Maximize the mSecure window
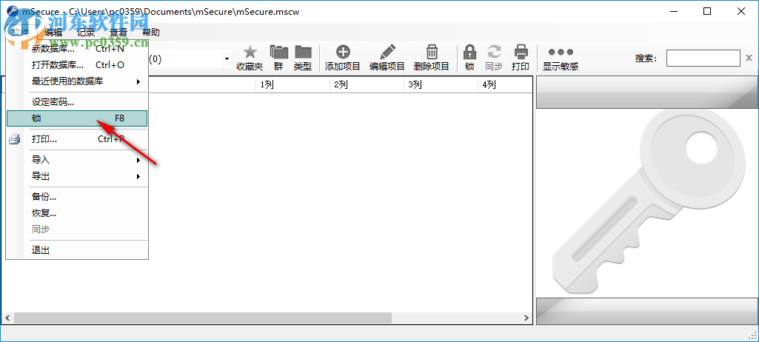 click(707, 12)
